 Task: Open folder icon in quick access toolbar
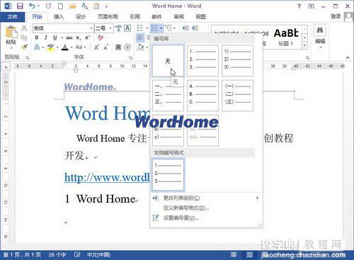coord(72,6)
